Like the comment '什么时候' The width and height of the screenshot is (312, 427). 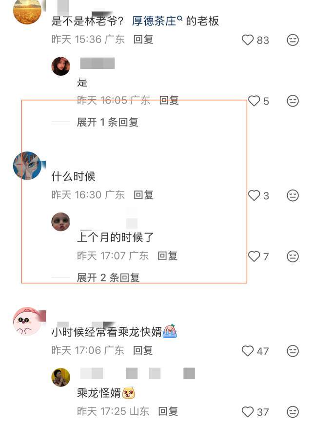[x=254, y=195]
